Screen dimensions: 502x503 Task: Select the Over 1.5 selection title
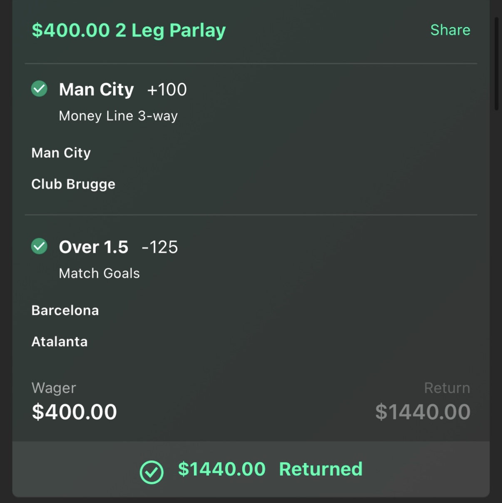click(94, 247)
